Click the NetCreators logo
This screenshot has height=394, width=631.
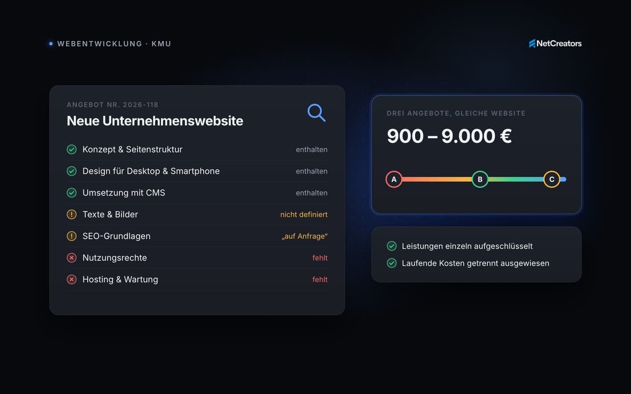point(555,44)
